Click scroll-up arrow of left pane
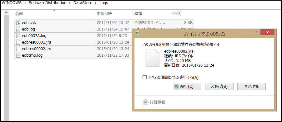Screen dimensions: 282x122 (x=6, y=13)
